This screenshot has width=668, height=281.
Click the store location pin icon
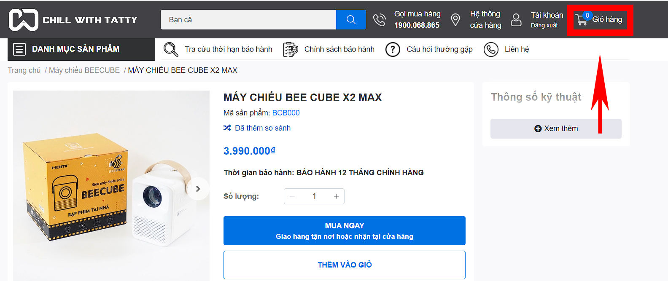[x=455, y=20]
